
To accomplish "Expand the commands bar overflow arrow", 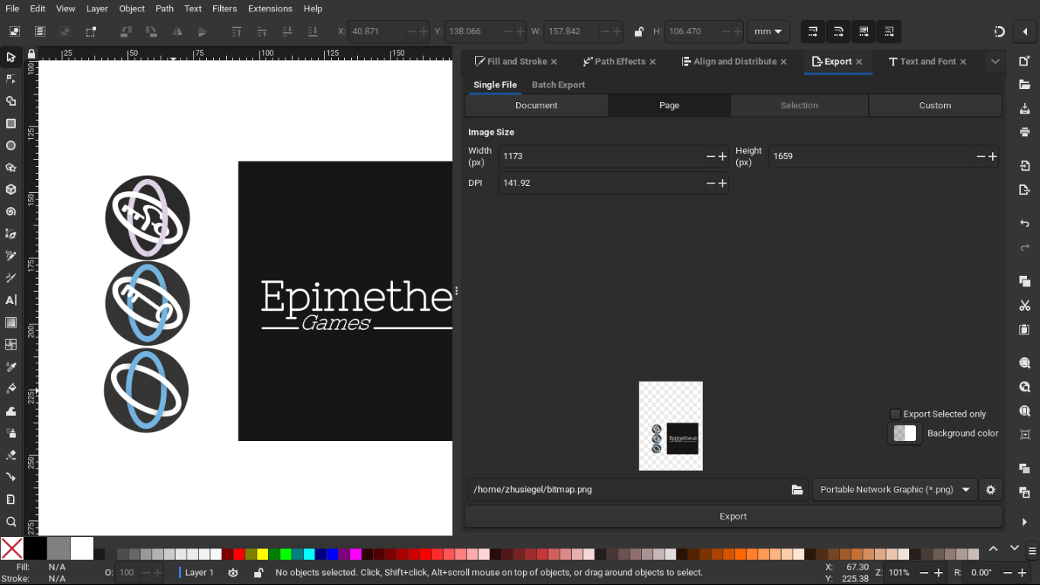I will pyautogui.click(x=1025, y=522).
